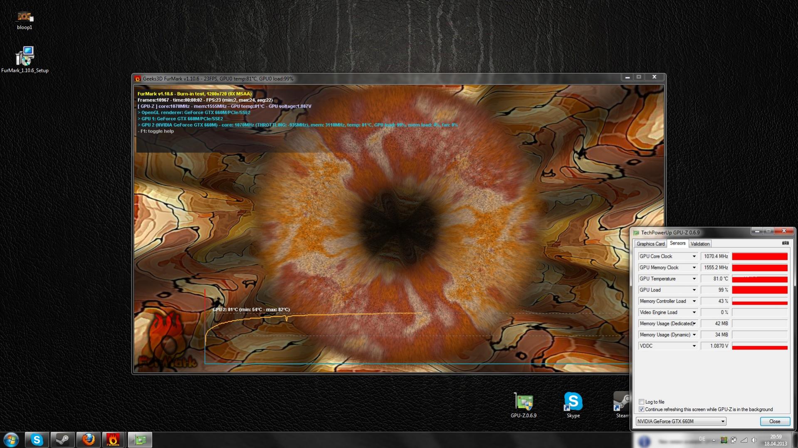Click the GPU Load red graph bar
Screen dimensions: 798x448
click(760, 290)
